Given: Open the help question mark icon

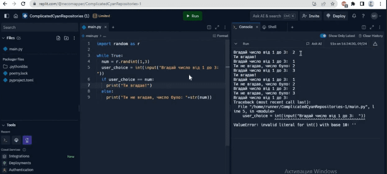Looking at the screenshot, I should tap(363, 16).
